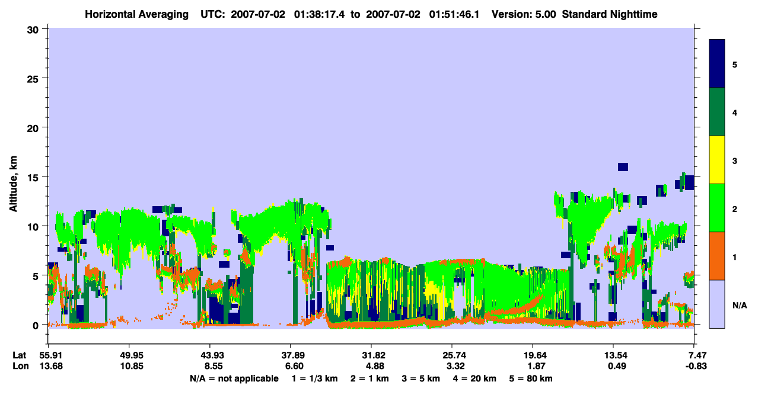Viewport: 771px width, 395px height.
Task: Click the lavender N/A colorbar segment
Action: (717, 303)
